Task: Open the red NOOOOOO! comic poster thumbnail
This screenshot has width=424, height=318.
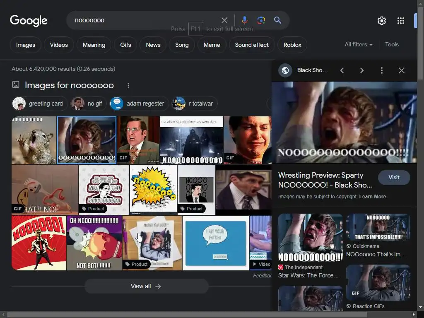Action: pos(39,243)
